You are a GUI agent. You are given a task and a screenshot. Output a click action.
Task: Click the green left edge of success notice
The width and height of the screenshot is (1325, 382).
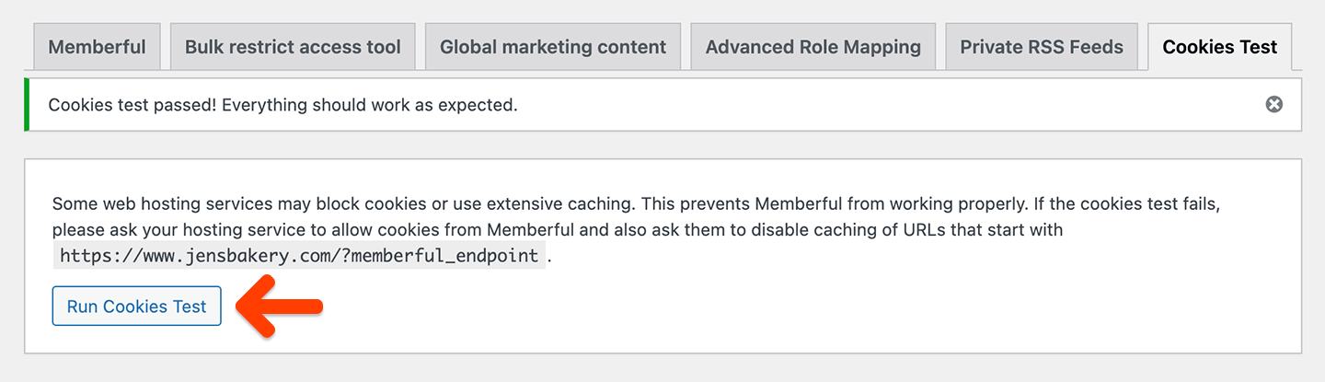[x=27, y=105]
